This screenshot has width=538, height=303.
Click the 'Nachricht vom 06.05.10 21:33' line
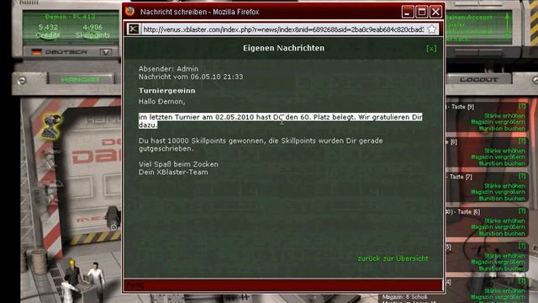pos(191,77)
